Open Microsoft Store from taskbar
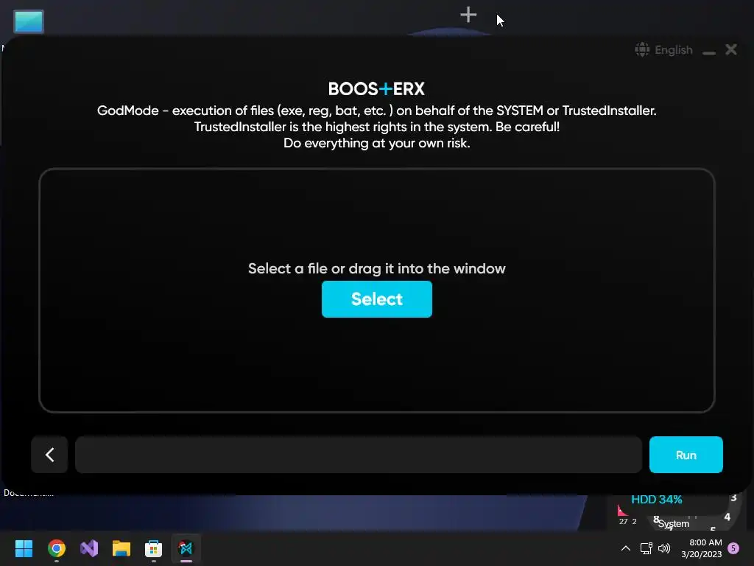 point(153,548)
